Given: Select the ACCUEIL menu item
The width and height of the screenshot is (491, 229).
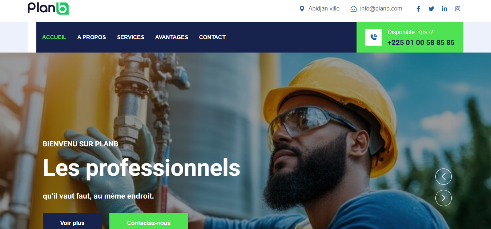Looking at the screenshot, I should pos(54,37).
